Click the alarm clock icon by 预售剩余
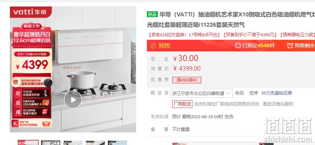 point(290,46)
